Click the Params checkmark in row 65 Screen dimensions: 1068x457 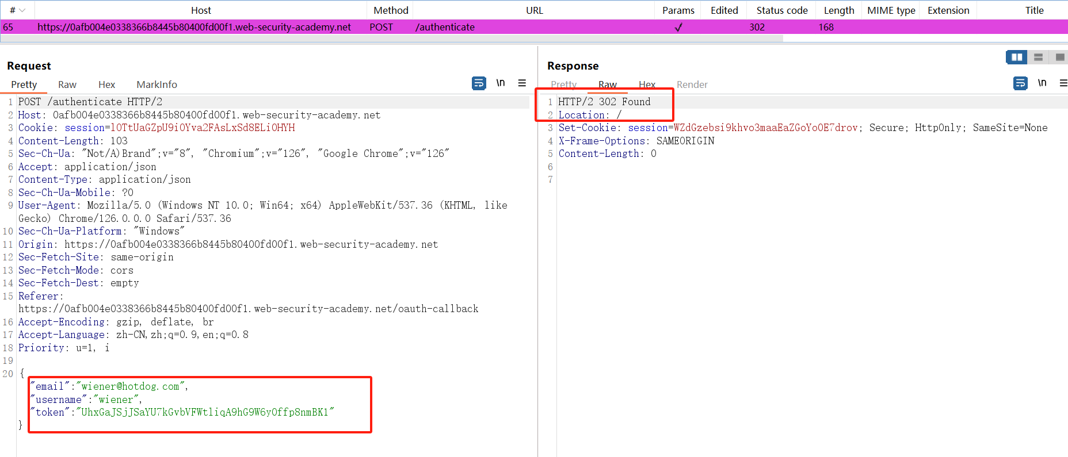678,27
